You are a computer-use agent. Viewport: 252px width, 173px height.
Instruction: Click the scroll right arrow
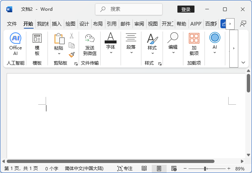pyautogui.click(x=242, y=161)
